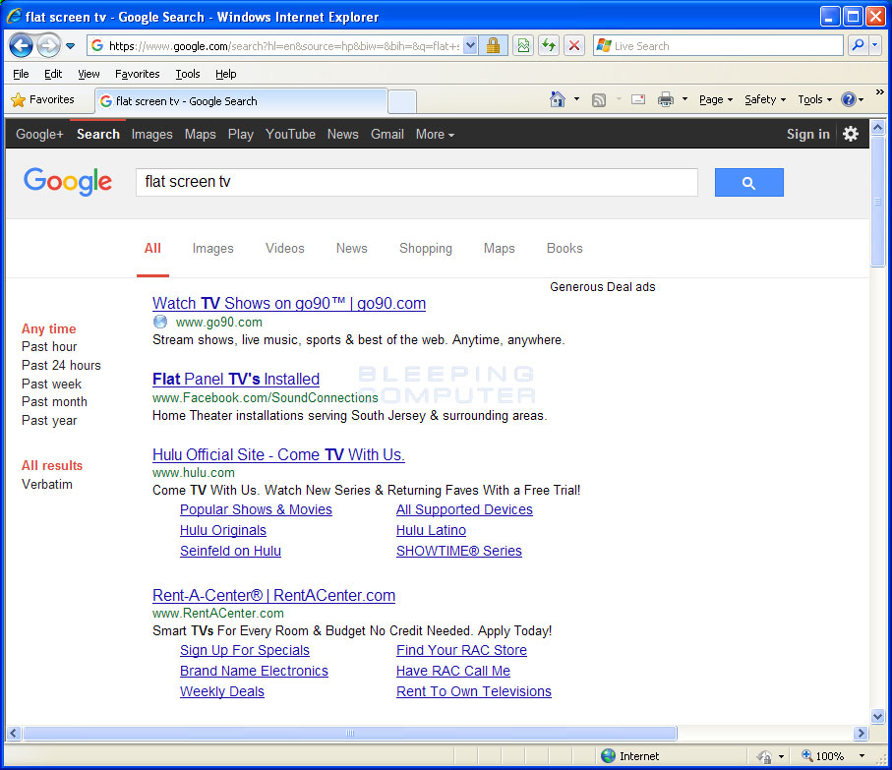Select the Verbatim results option
The height and width of the screenshot is (770, 892).
[x=47, y=485]
